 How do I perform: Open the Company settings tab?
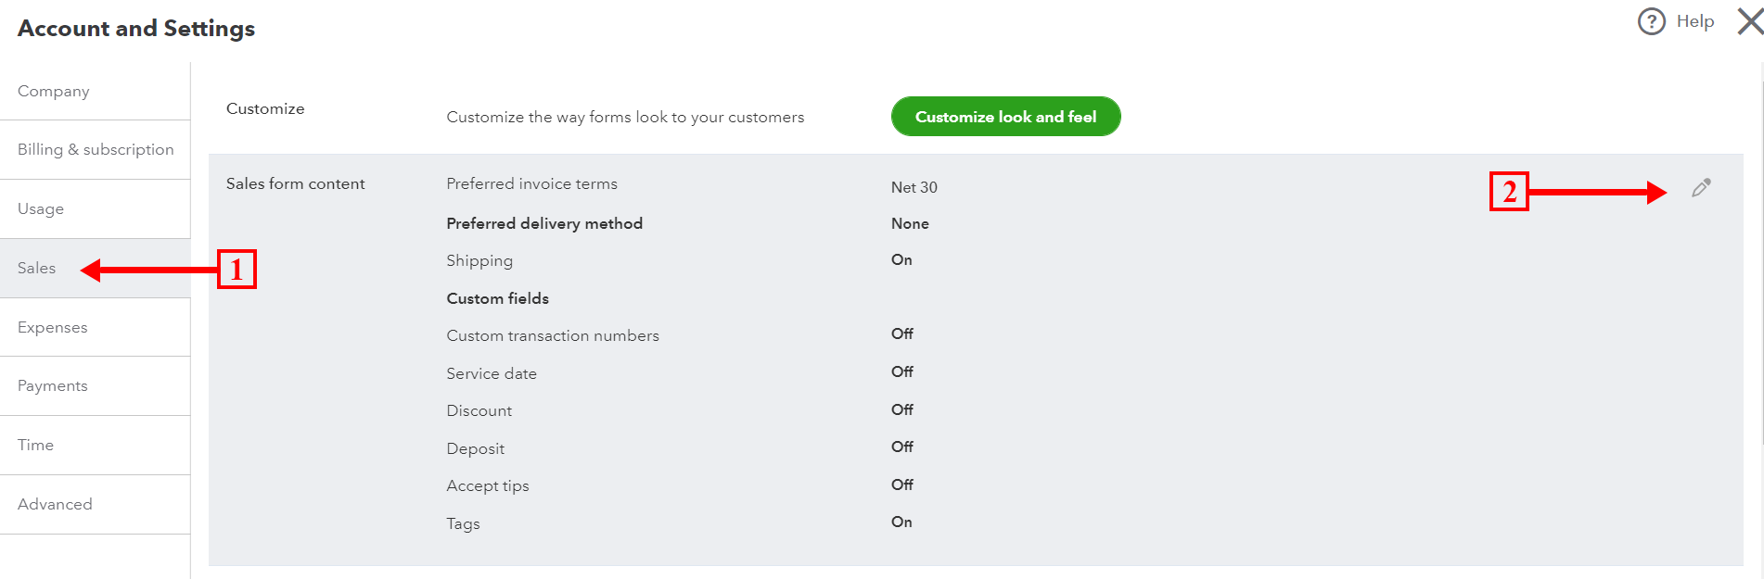[x=54, y=91]
